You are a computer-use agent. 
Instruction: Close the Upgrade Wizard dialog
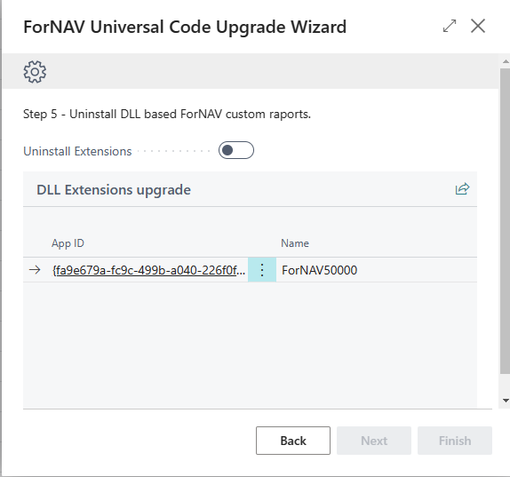[x=478, y=26]
